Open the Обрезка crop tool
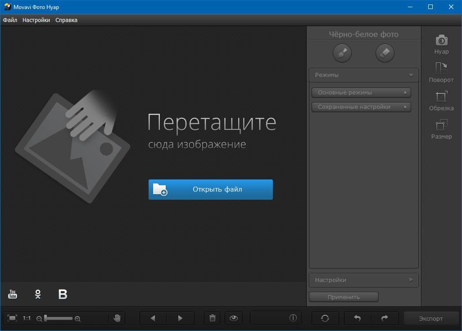 point(441,101)
